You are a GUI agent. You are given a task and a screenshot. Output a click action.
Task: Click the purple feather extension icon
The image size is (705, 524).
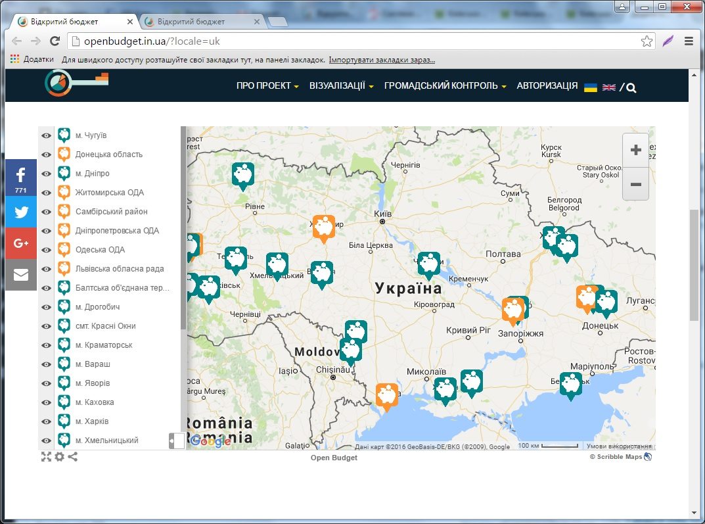point(668,41)
